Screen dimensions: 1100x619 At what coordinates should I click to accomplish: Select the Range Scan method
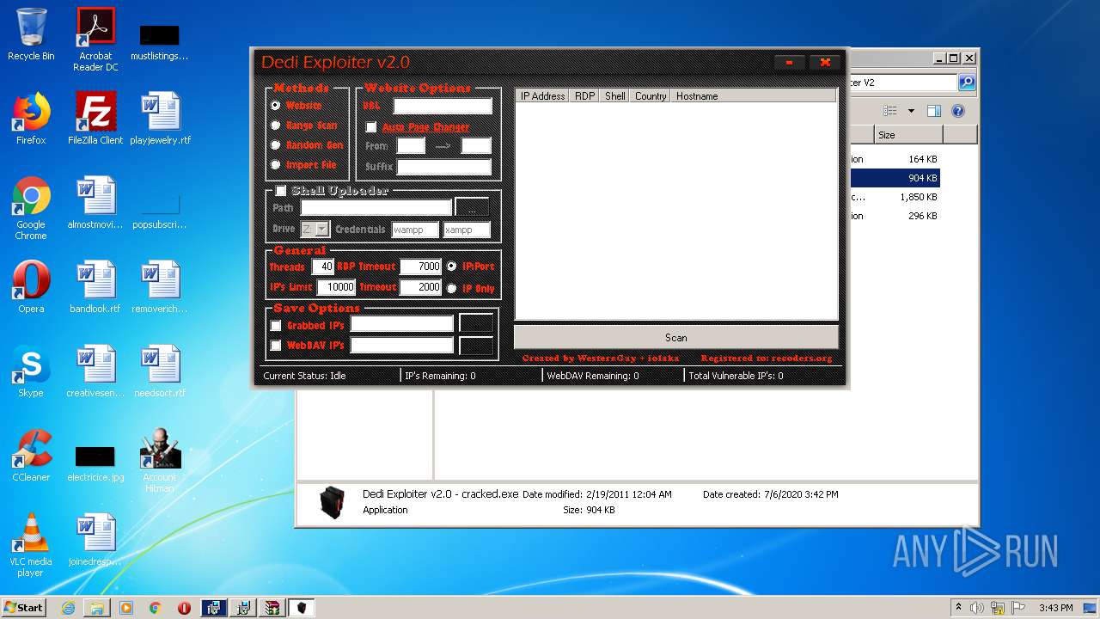[276, 126]
